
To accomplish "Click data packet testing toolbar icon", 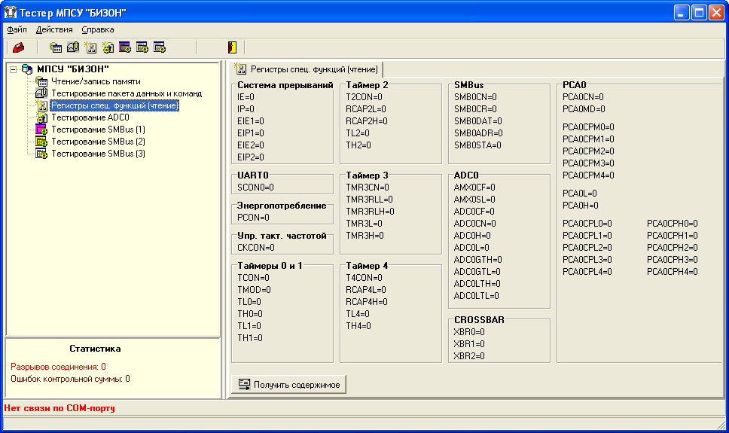I will (x=73, y=47).
